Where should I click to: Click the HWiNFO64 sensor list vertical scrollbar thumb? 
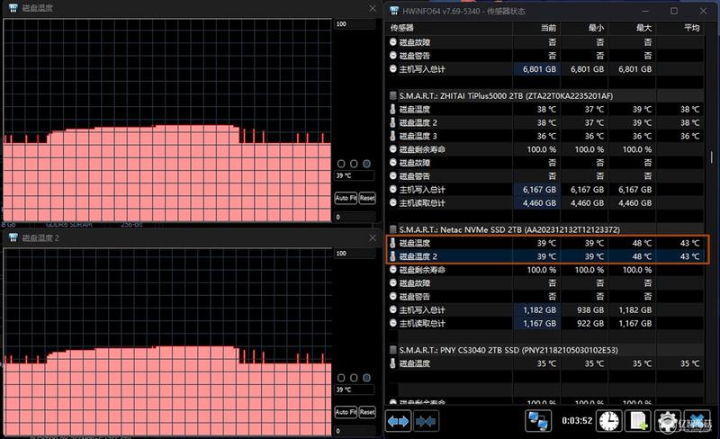coord(711,157)
